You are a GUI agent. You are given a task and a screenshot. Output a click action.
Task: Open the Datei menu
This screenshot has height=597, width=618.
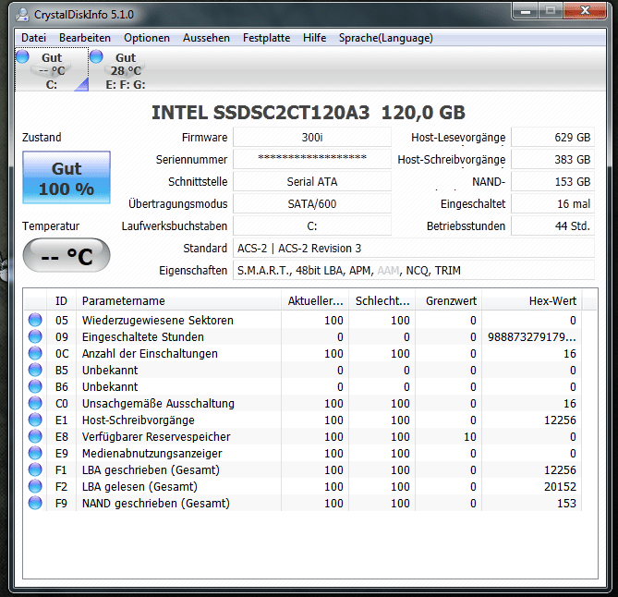(x=33, y=38)
